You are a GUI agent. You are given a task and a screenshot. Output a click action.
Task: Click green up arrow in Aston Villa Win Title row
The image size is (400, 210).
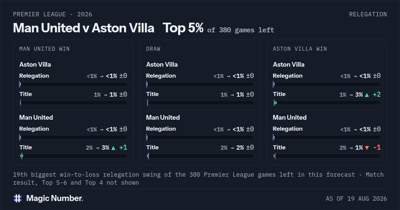(x=367, y=95)
